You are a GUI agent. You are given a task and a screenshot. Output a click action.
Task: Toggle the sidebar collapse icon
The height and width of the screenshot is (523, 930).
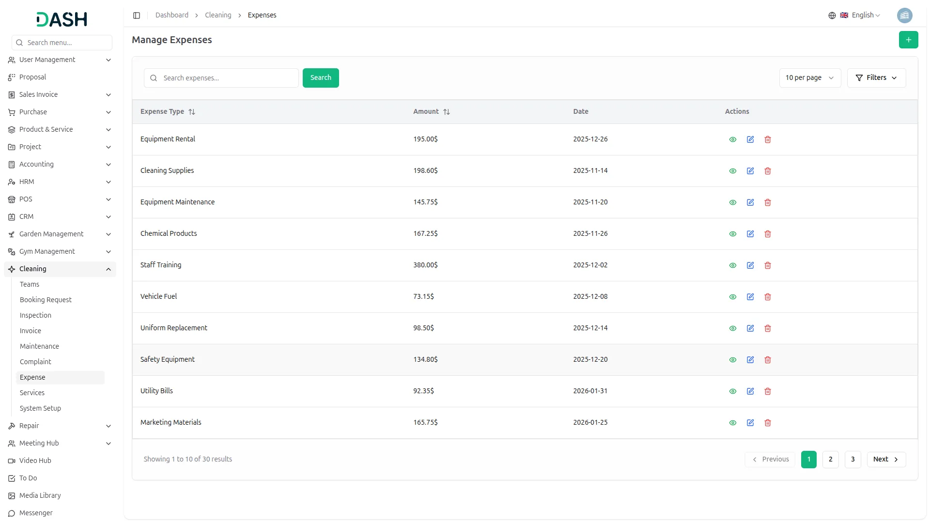click(137, 15)
